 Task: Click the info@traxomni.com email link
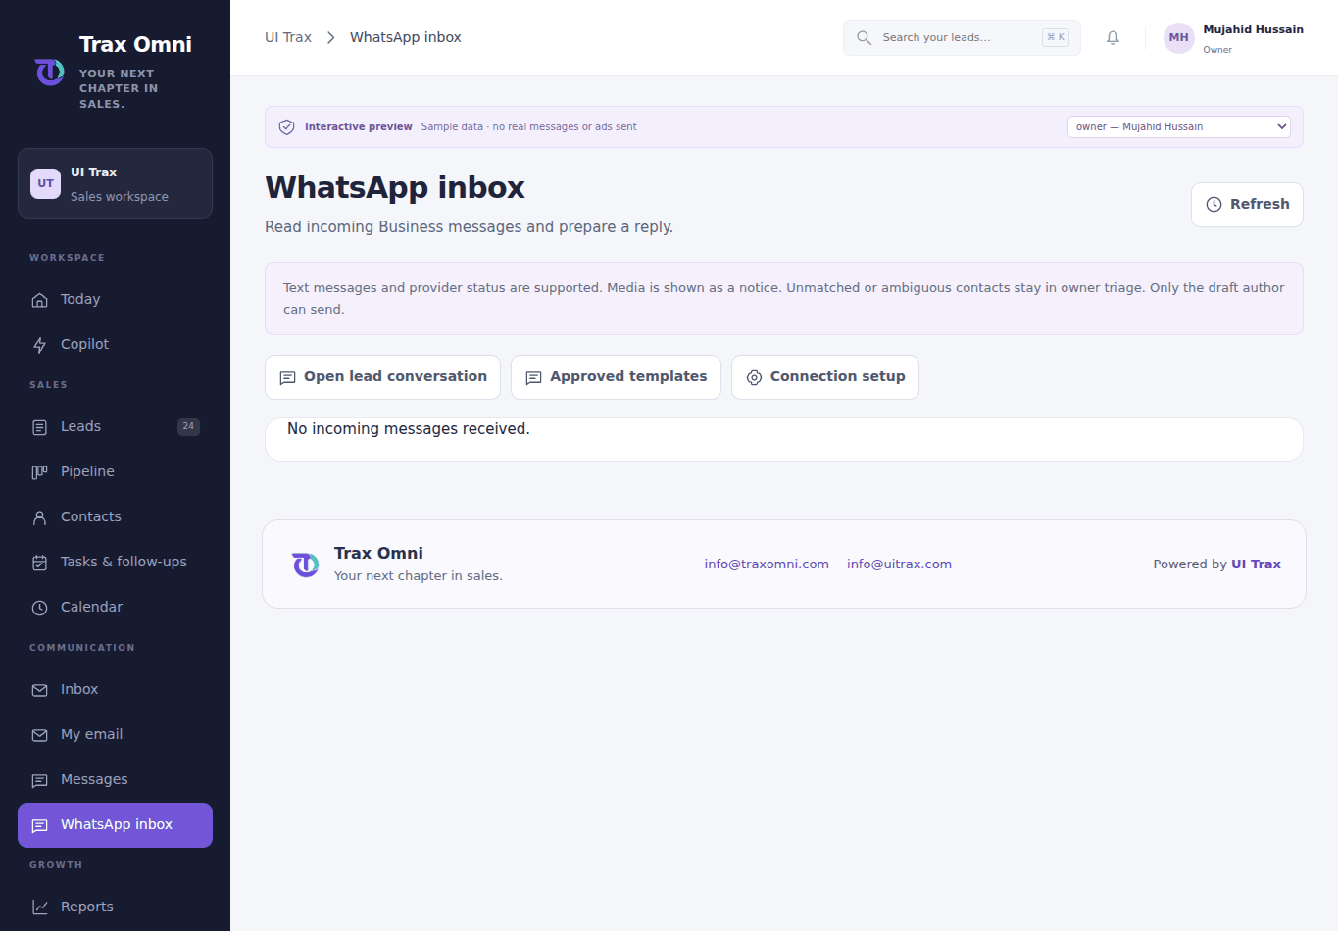(x=767, y=563)
